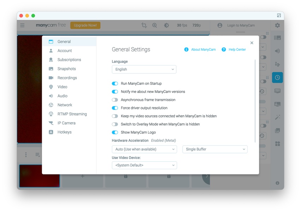Open the playlist icon below preview
Screen dimensions: 301x212
pos(37,155)
